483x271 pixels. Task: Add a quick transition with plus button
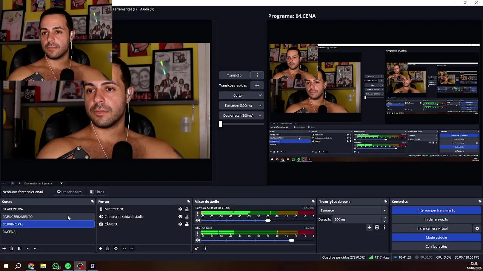[257, 85]
